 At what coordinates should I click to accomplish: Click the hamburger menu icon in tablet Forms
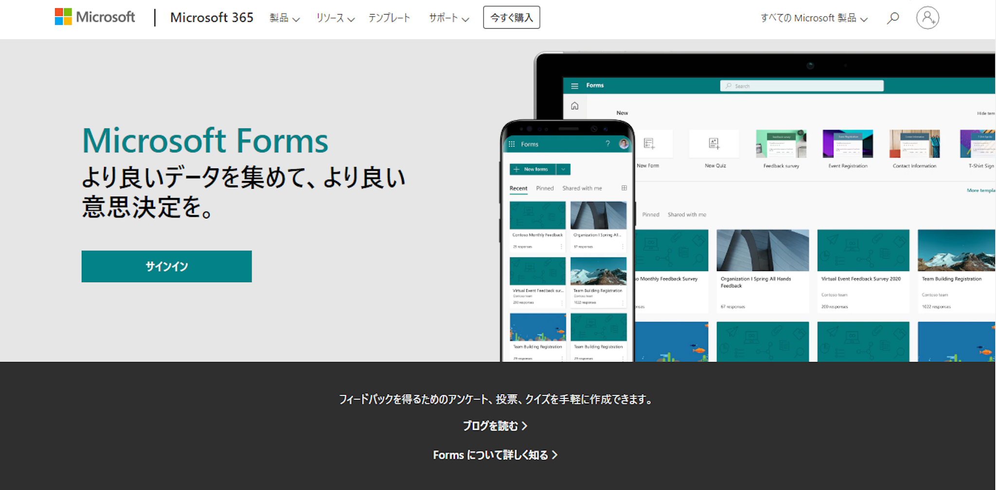(574, 86)
